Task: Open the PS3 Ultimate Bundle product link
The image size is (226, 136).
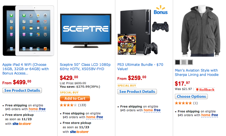Action: pos(140,67)
